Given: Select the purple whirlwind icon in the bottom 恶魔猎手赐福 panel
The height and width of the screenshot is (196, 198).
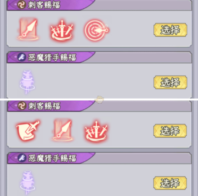Looking at the screenshot, I should 27,183.
